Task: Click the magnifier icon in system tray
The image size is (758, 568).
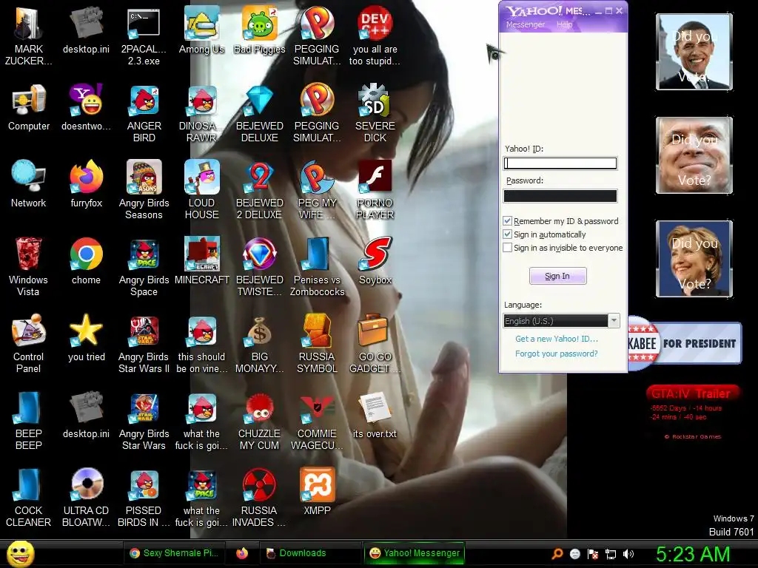Action: tap(557, 554)
